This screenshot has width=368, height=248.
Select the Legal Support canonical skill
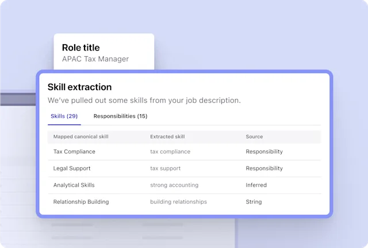click(x=72, y=168)
